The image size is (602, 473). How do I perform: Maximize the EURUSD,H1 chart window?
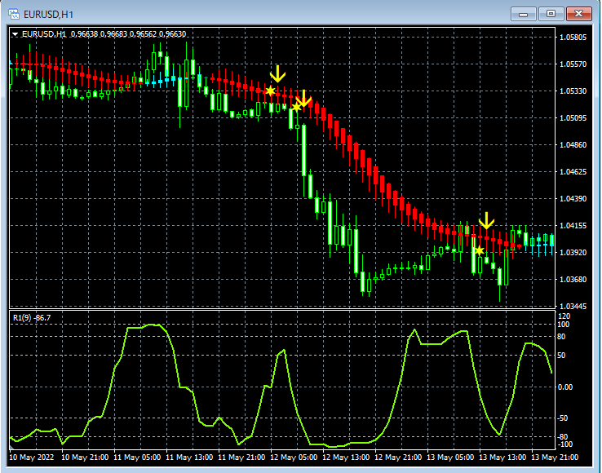click(x=551, y=14)
